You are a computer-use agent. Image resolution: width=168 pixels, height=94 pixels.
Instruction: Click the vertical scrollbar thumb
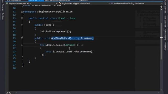(x=161, y=41)
